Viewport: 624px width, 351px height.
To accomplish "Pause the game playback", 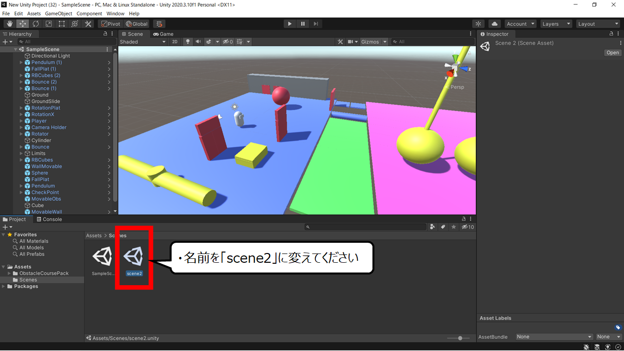I will coord(303,24).
